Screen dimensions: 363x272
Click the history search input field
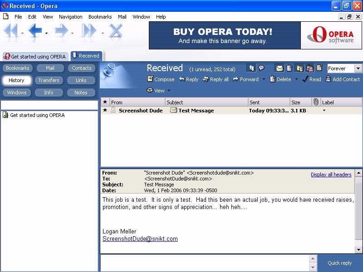pyautogui.click(x=49, y=105)
